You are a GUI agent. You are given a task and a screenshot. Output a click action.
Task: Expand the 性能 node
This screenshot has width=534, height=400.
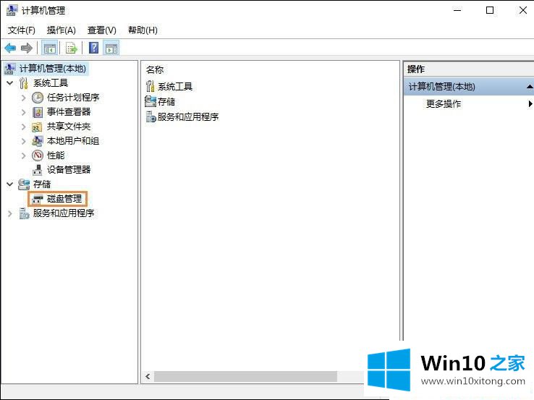point(23,156)
